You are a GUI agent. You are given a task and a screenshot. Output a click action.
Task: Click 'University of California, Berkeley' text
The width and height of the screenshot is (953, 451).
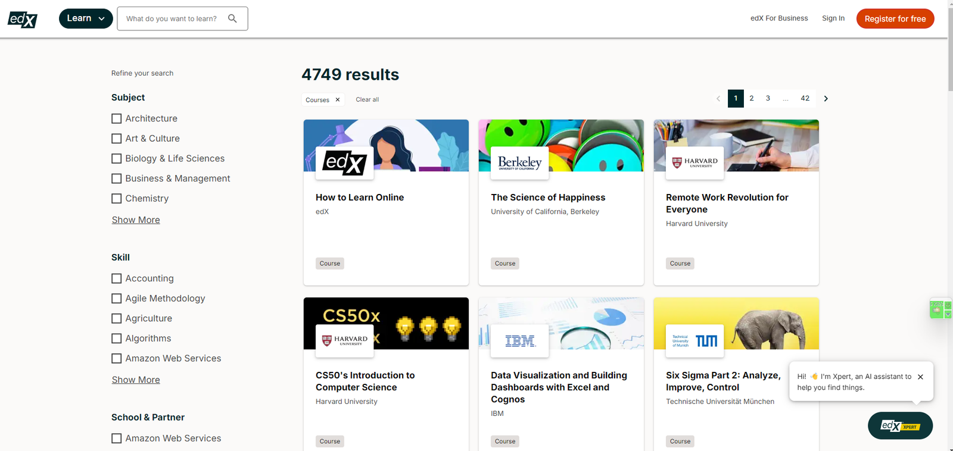tap(545, 212)
